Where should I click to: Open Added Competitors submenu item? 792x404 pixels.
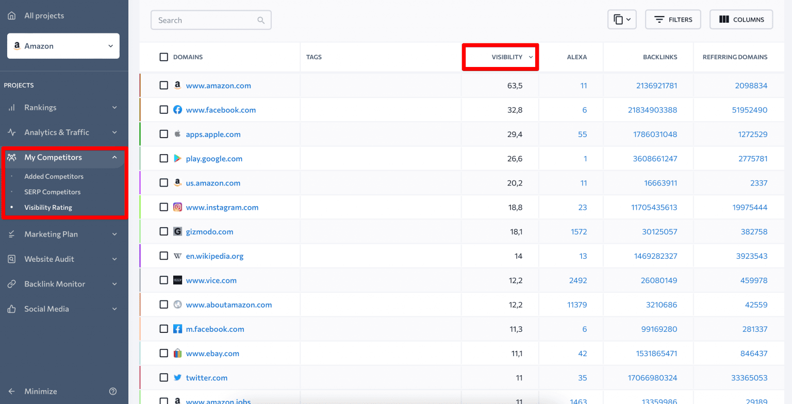(x=54, y=176)
